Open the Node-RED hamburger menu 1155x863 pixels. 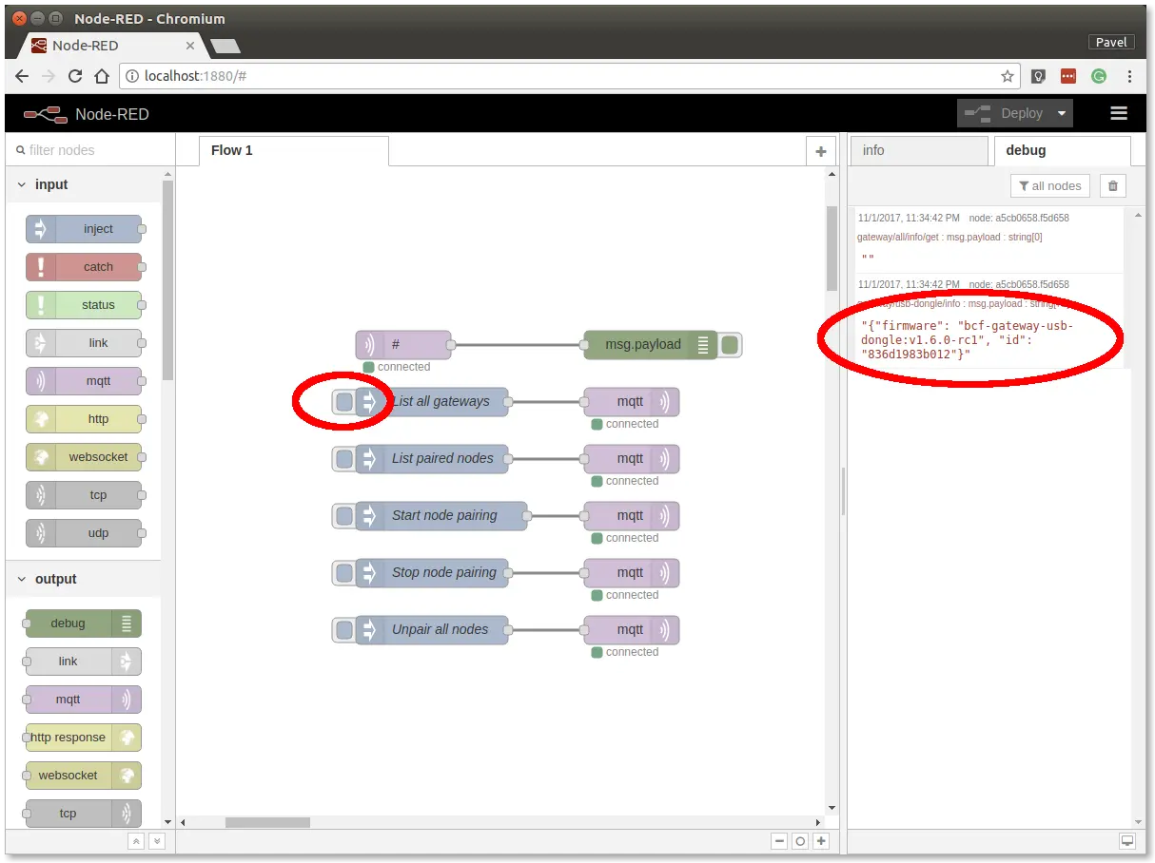click(x=1119, y=113)
